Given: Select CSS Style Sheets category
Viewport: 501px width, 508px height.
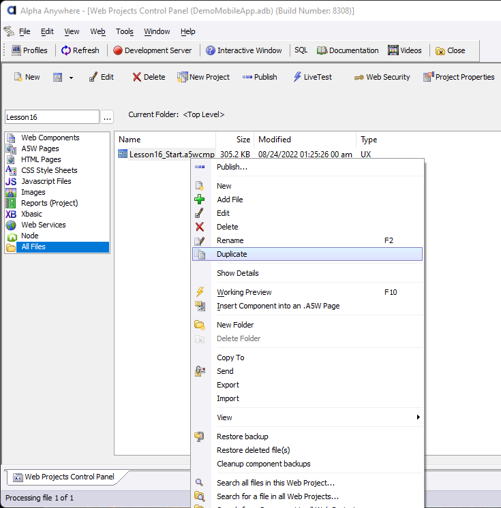Looking at the screenshot, I should 49,170.
